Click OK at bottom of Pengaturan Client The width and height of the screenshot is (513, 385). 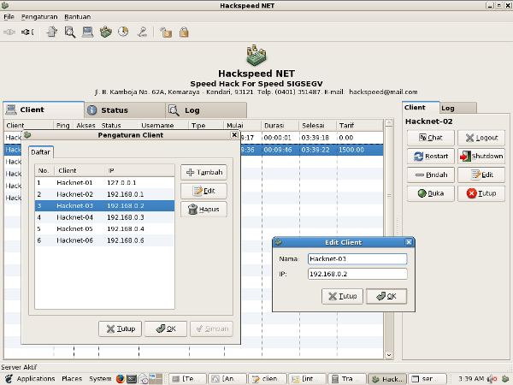166,329
